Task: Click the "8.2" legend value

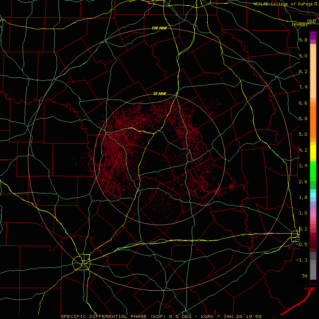Action: 303,71
